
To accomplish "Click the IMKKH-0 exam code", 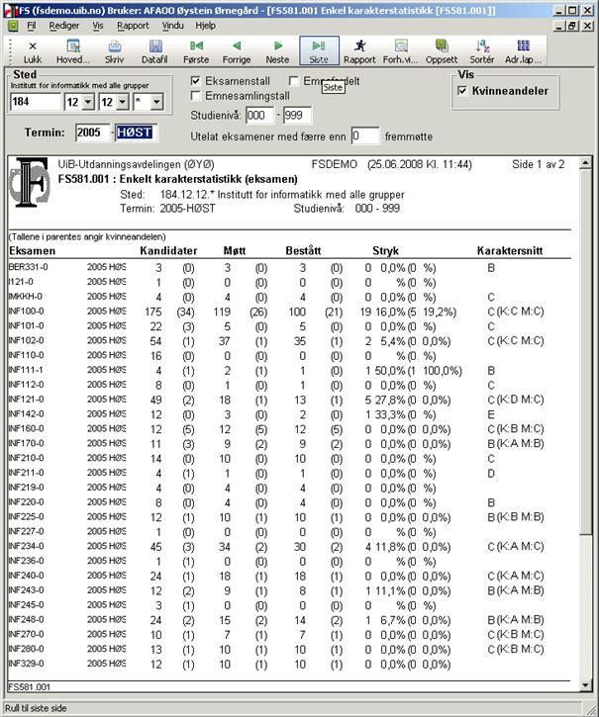I will [x=25, y=297].
